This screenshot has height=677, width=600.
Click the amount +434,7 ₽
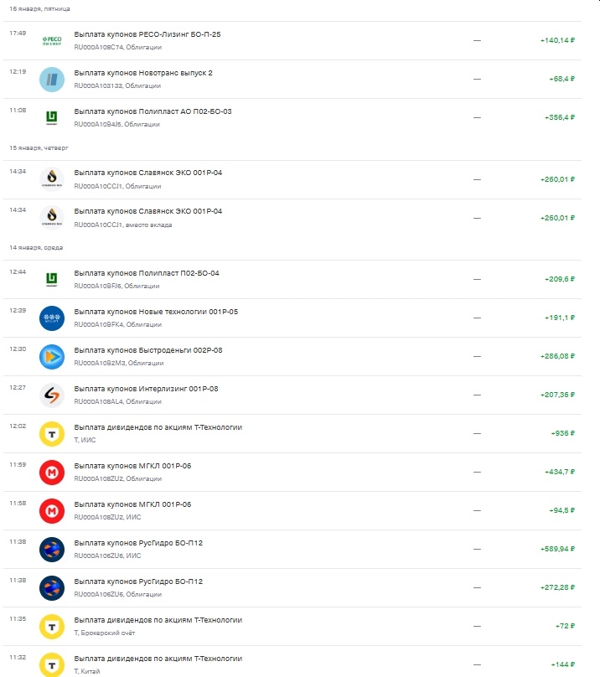pos(560,472)
